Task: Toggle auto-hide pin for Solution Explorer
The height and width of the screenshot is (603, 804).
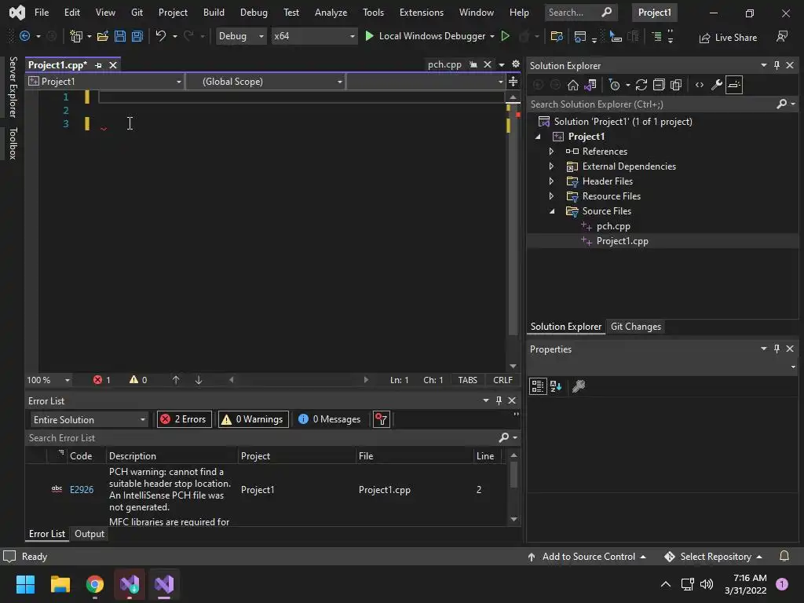Action: pos(777,65)
